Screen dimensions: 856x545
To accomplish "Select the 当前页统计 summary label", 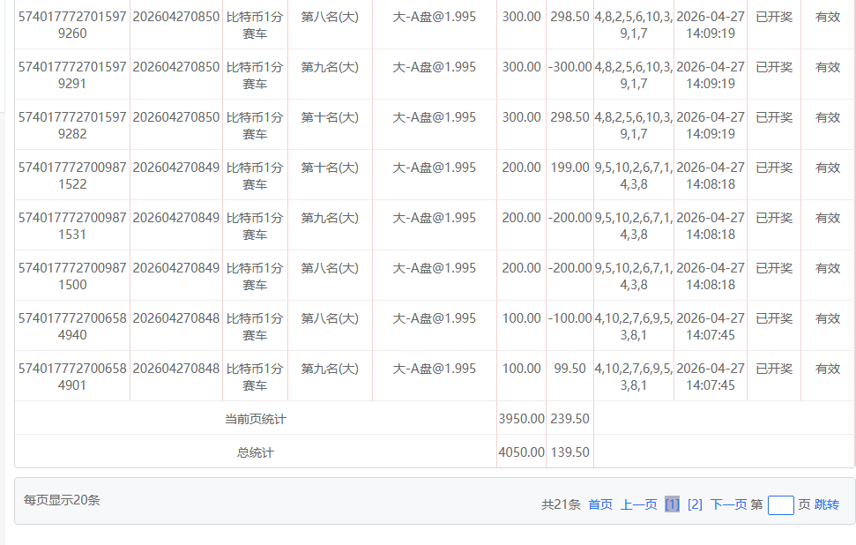I will point(256,419).
